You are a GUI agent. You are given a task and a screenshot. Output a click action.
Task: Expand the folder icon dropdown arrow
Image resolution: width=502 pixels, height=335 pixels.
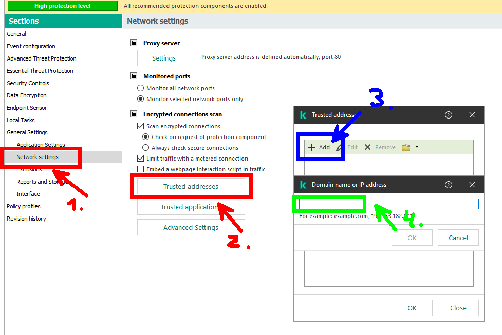pos(417,147)
